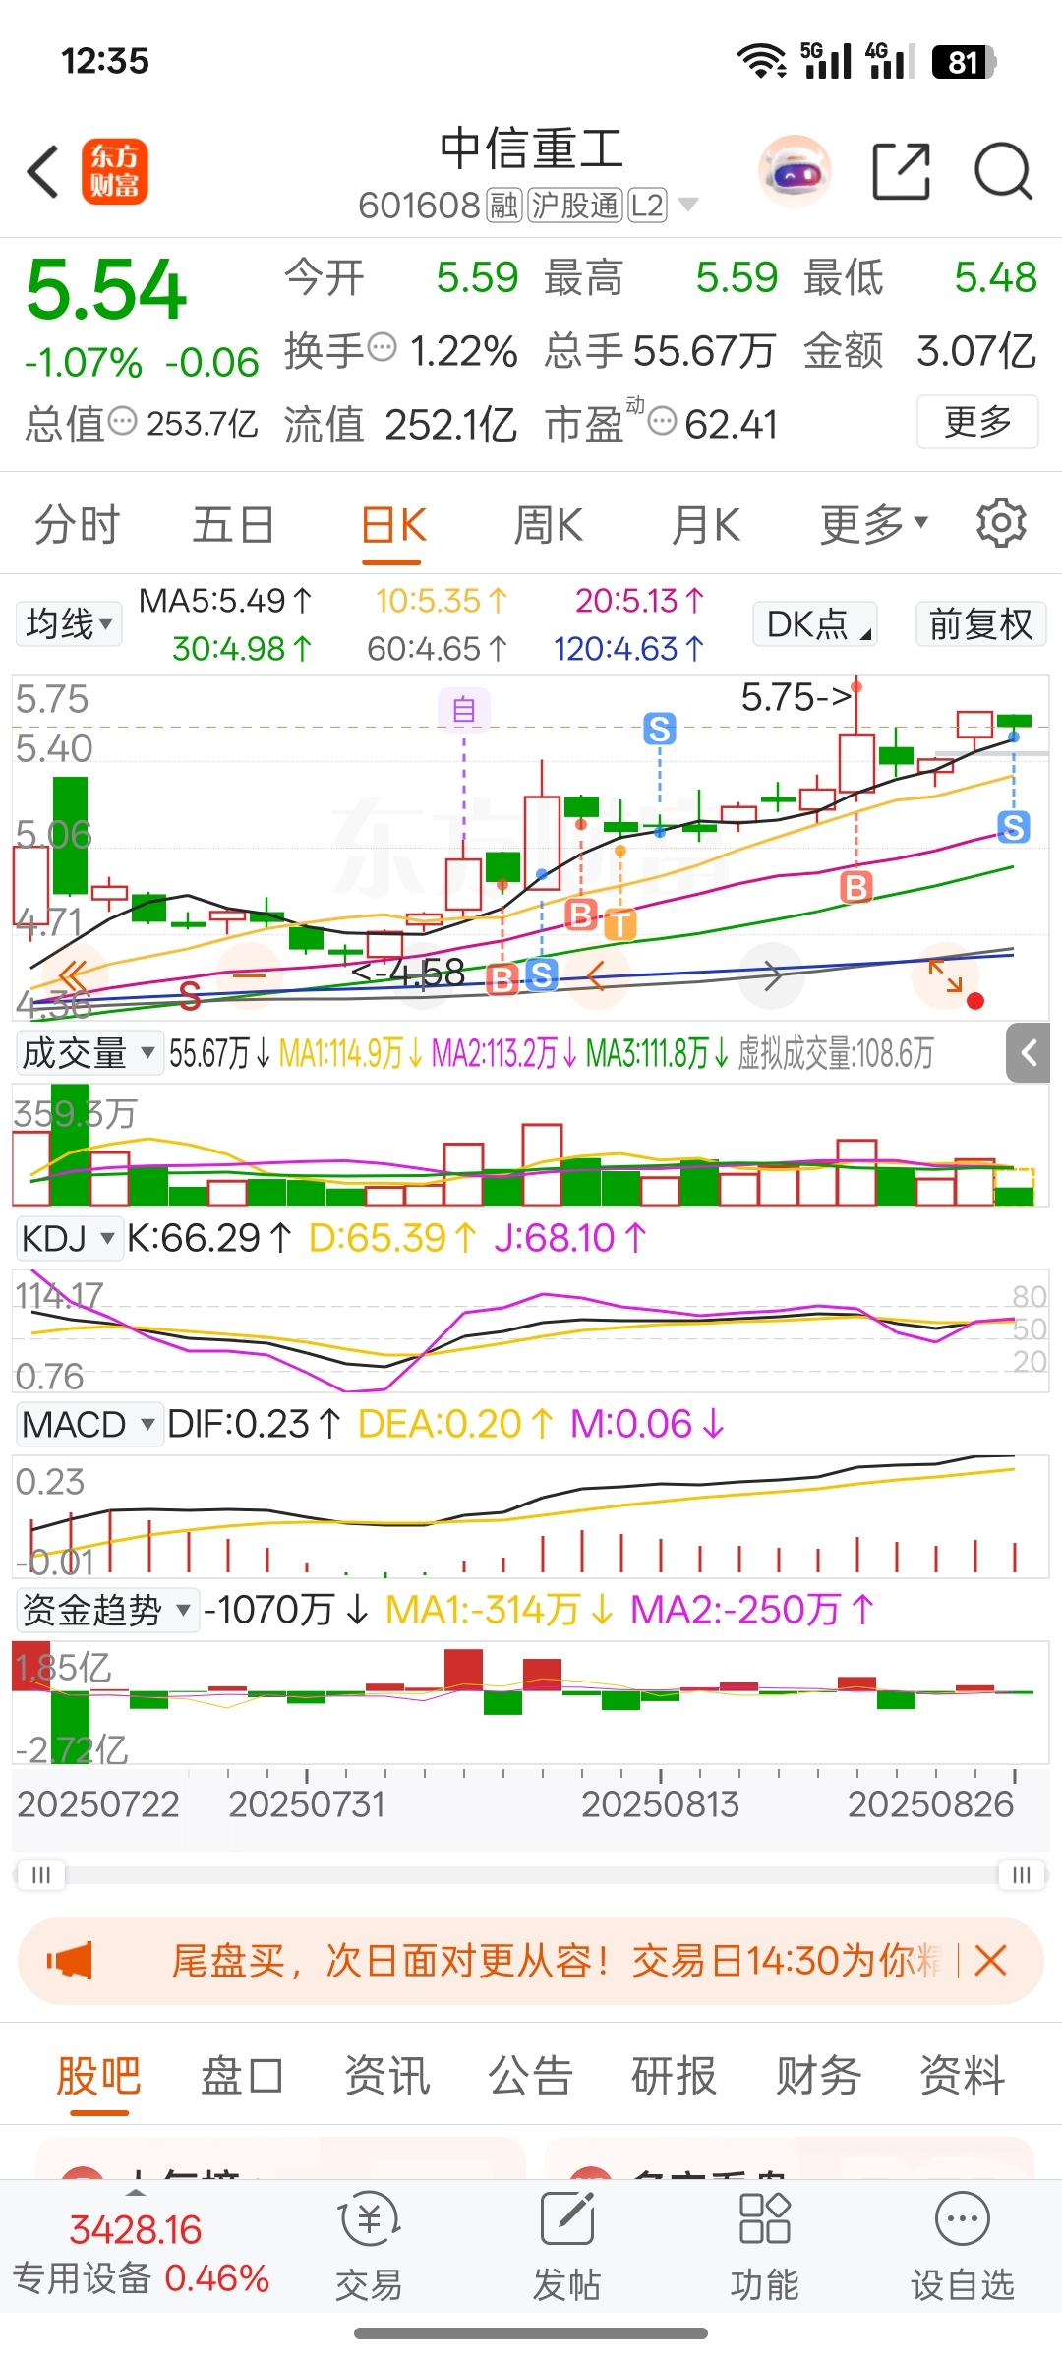Open the 研报 tab
1062x2360 pixels.
pyautogui.click(x=674, y=2076)
